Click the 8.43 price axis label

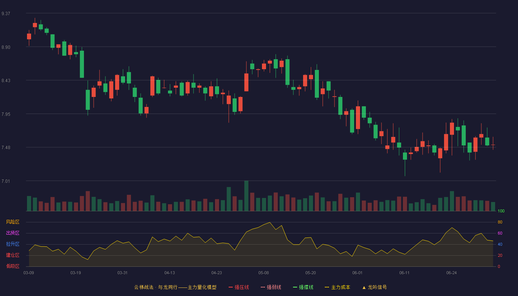[6, 81]
